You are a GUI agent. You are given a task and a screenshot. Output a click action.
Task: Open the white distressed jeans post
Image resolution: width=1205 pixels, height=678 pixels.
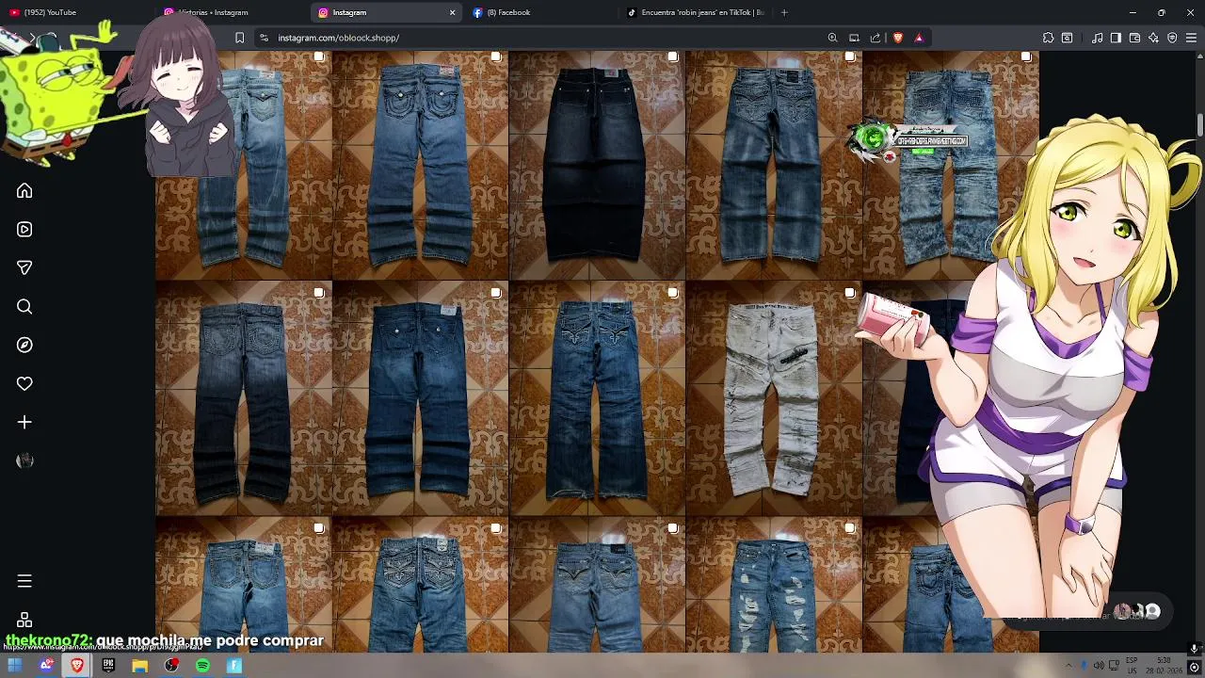coord(774,398)
